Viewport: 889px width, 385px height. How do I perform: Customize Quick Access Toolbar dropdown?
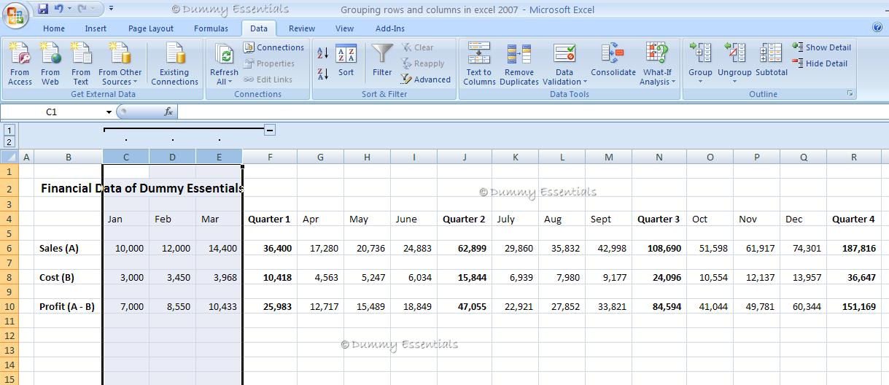tap(111, 9)
